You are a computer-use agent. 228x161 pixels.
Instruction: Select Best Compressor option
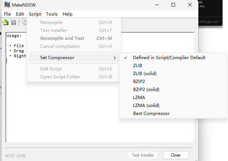(x=173, y=113)
